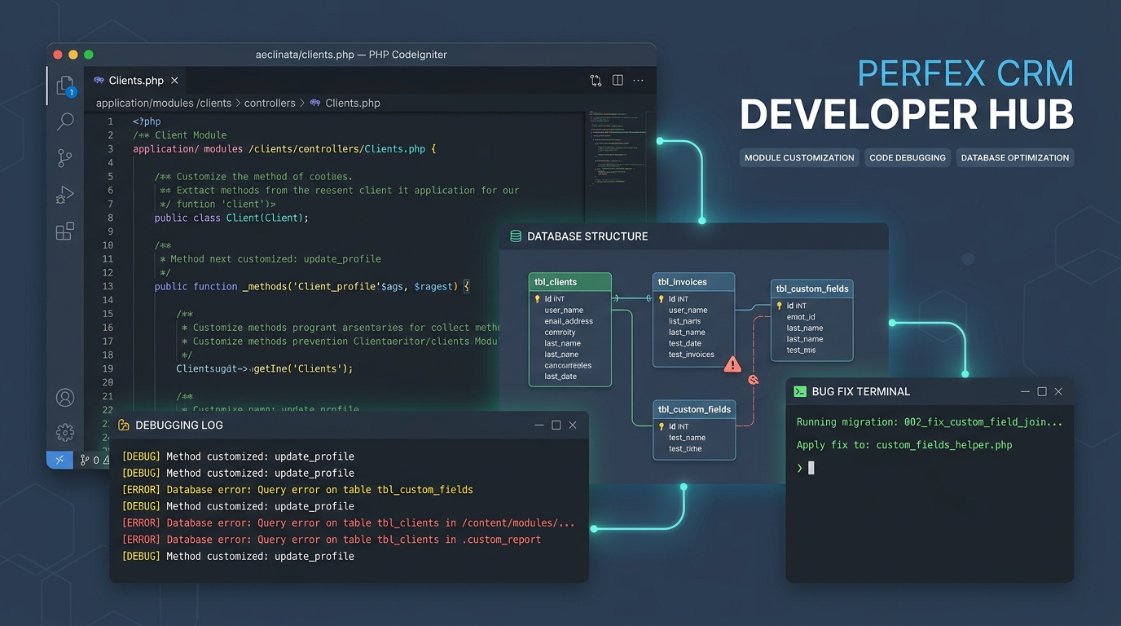Click the database icon in Database Structure header

(516, 236)
